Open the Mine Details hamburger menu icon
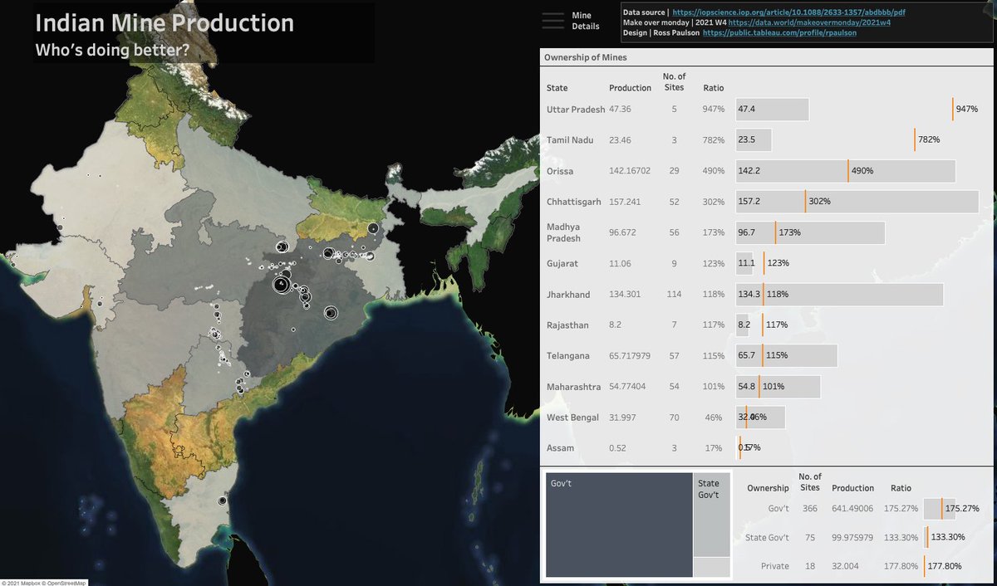Screen dimensions: 997x586 point(553,21)
